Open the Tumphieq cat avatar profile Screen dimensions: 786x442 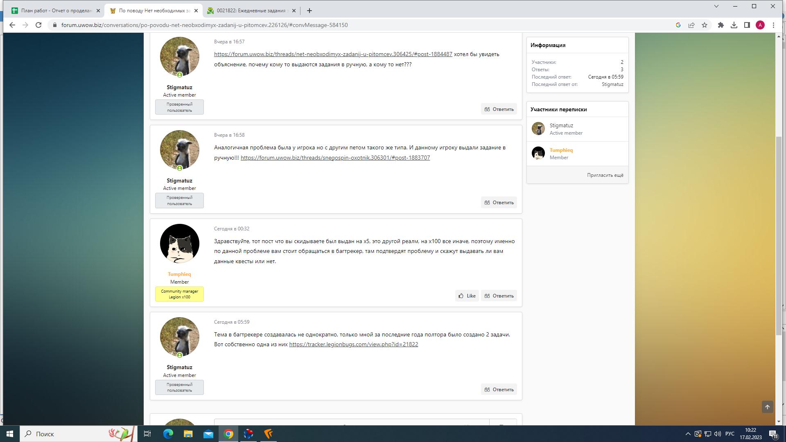pos(179,244)
